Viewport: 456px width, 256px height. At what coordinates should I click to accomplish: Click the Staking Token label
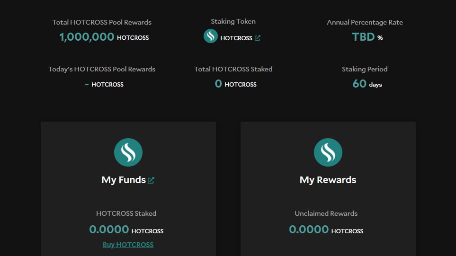pos(233,21)
